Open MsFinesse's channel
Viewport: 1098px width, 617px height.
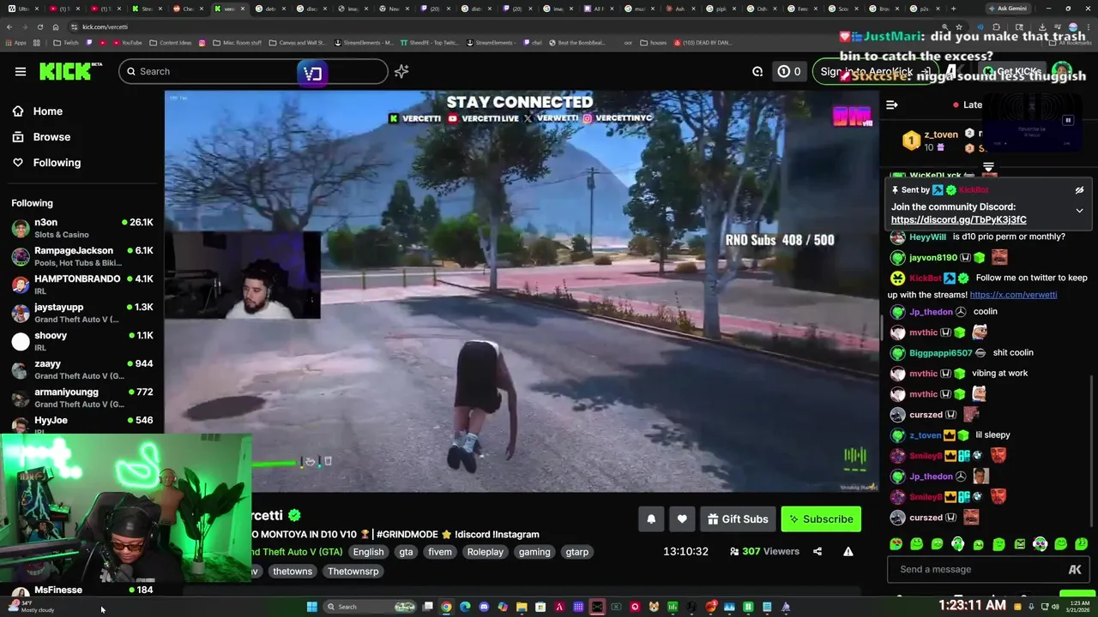tap(82, 591)
